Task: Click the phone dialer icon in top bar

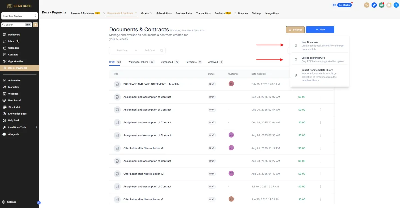Action: pos(367,5)
